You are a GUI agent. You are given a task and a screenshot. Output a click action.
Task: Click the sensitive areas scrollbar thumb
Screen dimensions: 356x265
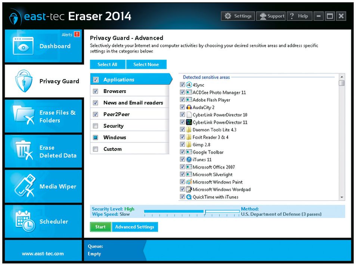coord(342,83)
